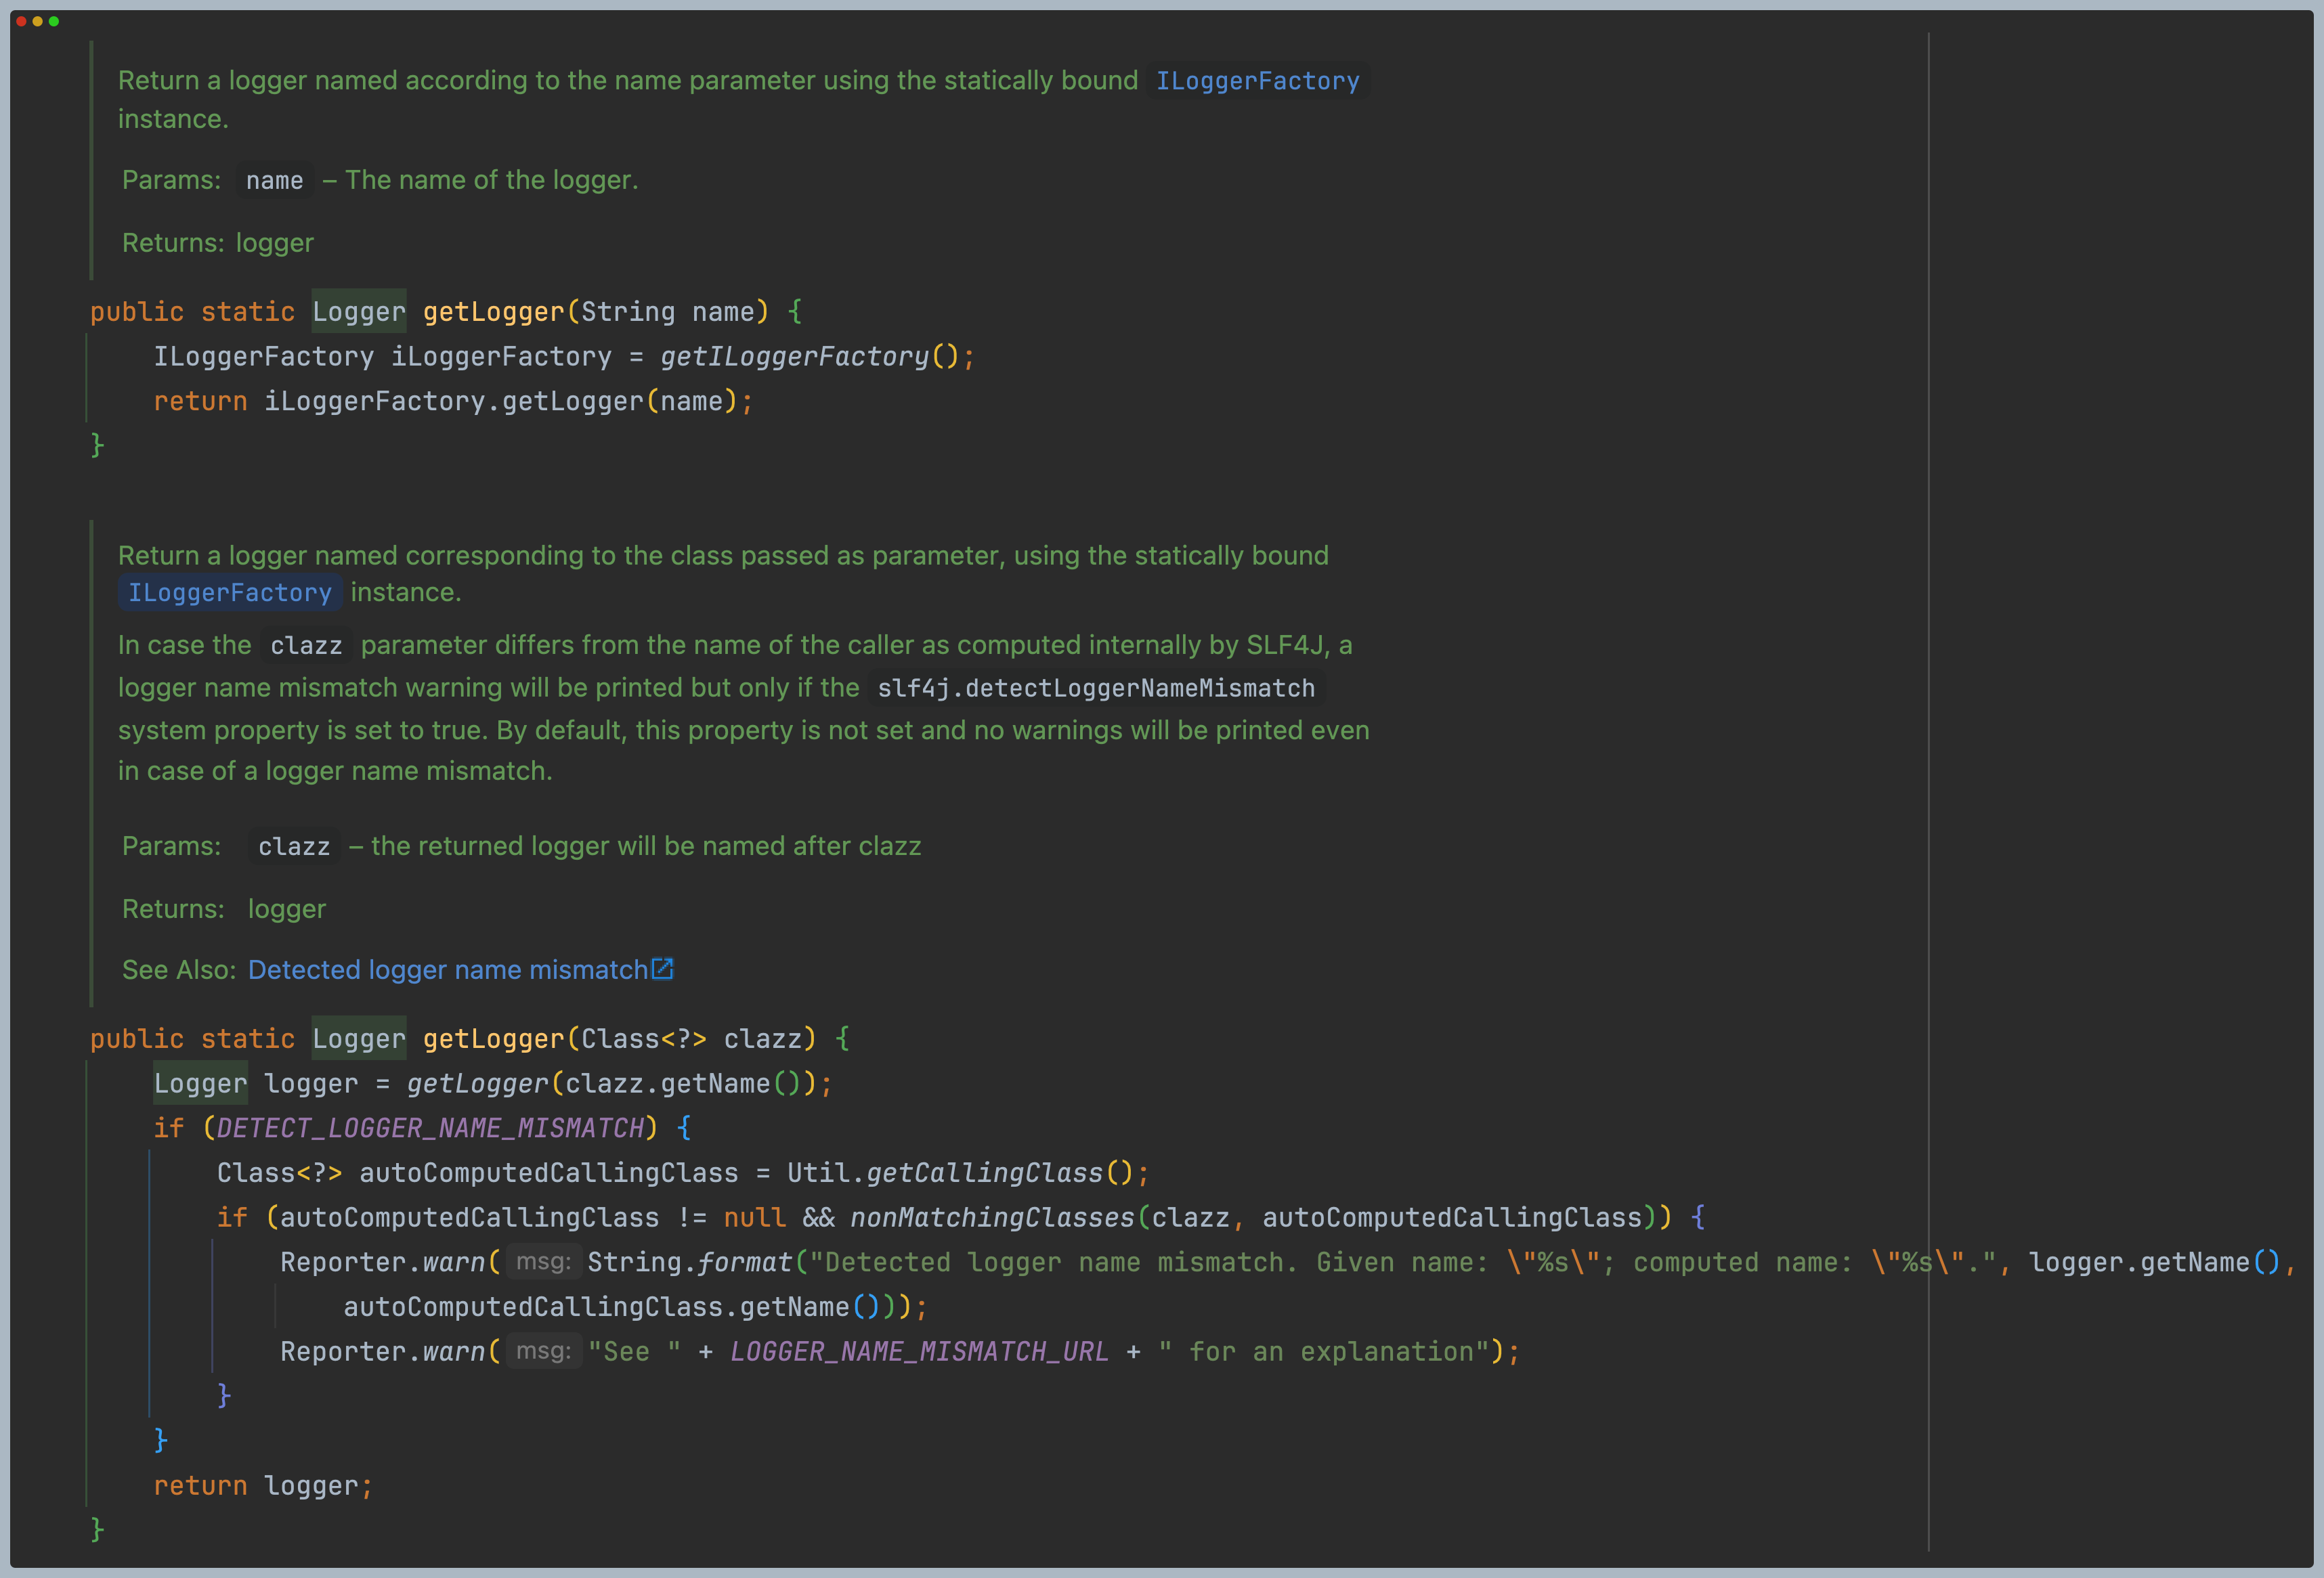
Task: Click the yellow minimize window dot
Action: click(x=38, y=21)
